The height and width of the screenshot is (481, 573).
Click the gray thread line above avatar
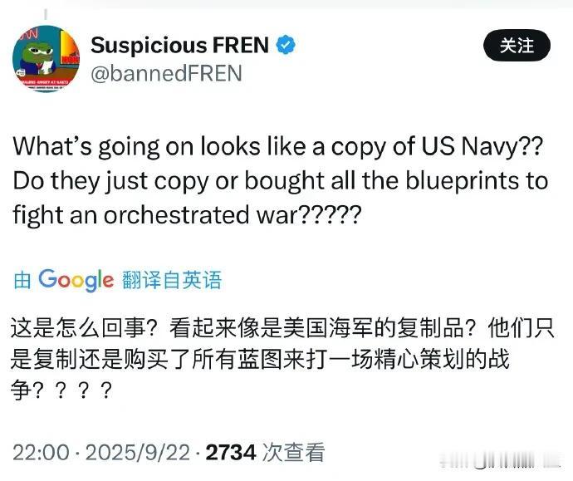pyautogui.click(x=46, y=15)
